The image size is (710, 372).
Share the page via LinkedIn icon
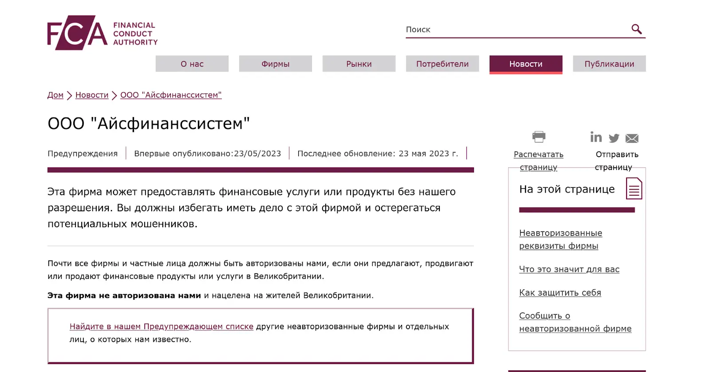point(596,137)
